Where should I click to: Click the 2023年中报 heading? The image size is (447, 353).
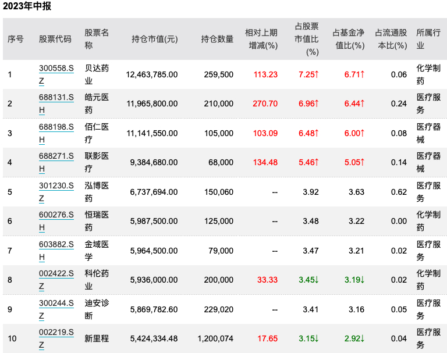[27, 6]
